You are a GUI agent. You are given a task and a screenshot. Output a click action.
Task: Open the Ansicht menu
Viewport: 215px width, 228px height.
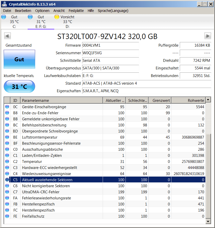[x=59, y=11]
